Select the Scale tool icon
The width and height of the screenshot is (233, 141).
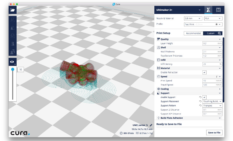pos(13,28)
